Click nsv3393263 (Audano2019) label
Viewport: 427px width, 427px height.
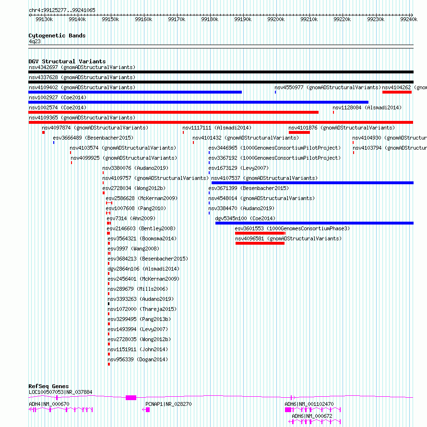pos(141,299)
